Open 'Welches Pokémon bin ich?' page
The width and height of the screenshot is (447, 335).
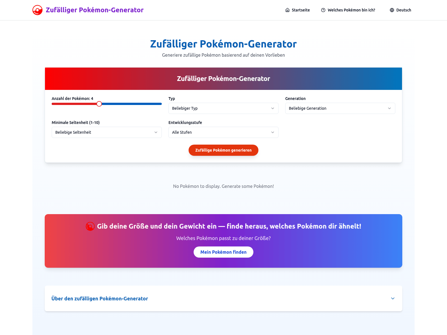tap(351, 10)
